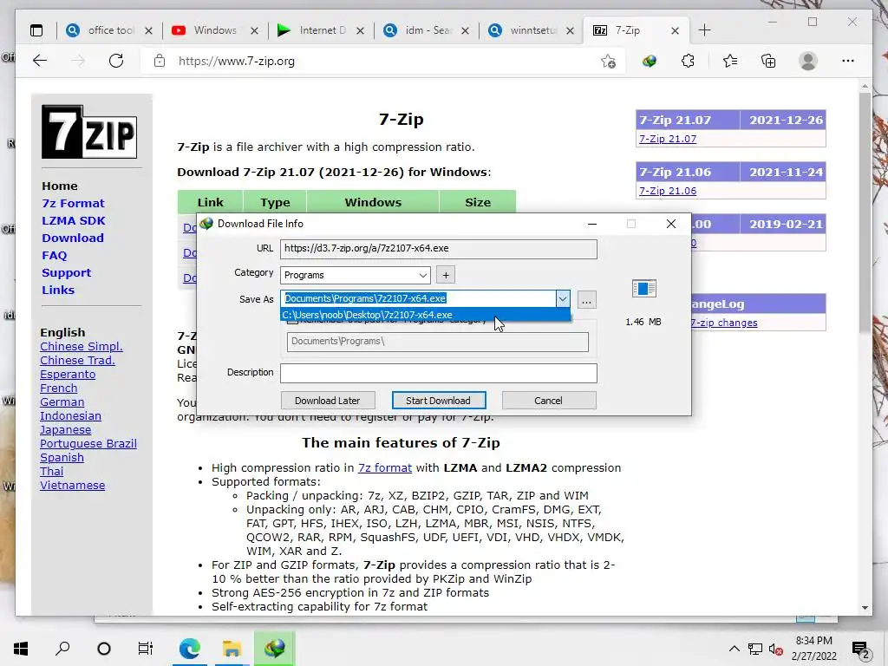Open the 7-zip changes link
888x666 pixels.
coord(724,323)
